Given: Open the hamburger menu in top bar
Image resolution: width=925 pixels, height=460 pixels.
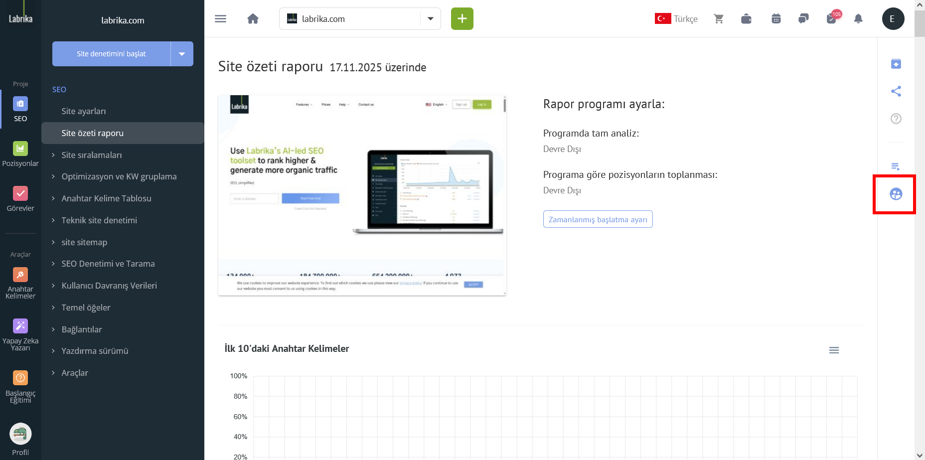Looking at the screenshot, I should pos(220,19).
